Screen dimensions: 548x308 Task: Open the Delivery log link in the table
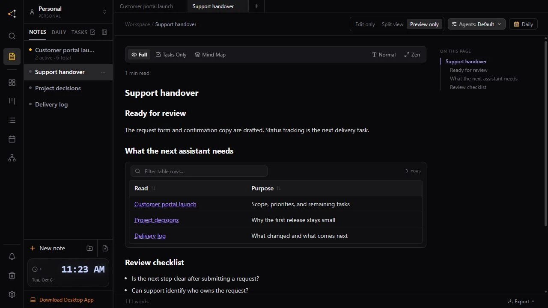[x=150, y=236]
